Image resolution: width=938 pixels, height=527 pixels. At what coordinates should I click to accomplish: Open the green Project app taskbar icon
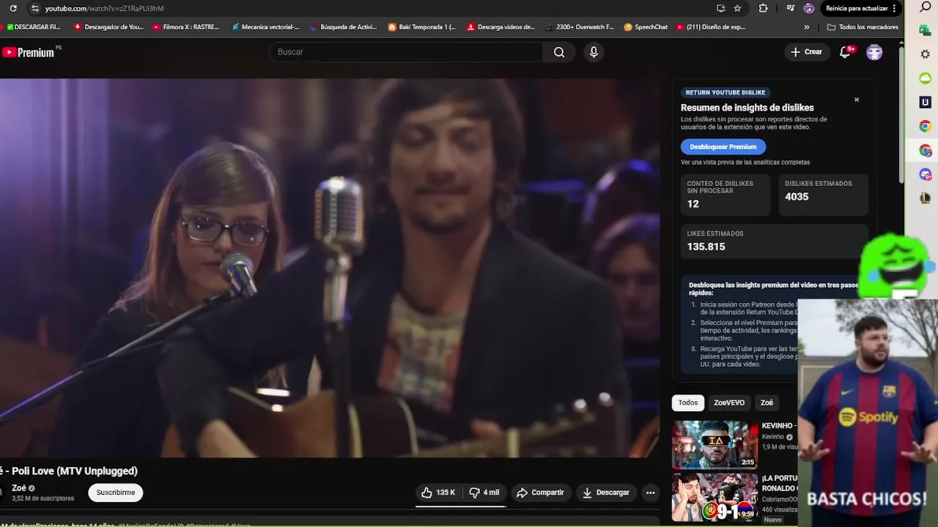tap(926, 31)
